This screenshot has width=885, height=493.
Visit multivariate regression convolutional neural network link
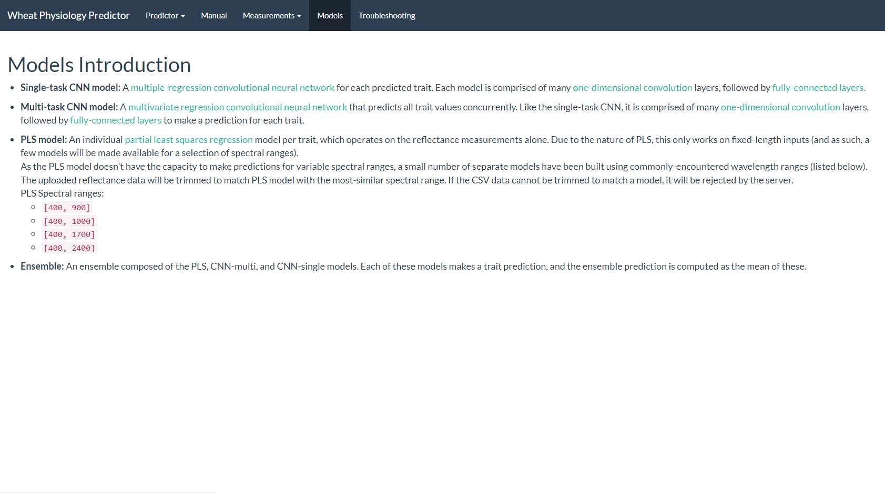coord(238,107)
